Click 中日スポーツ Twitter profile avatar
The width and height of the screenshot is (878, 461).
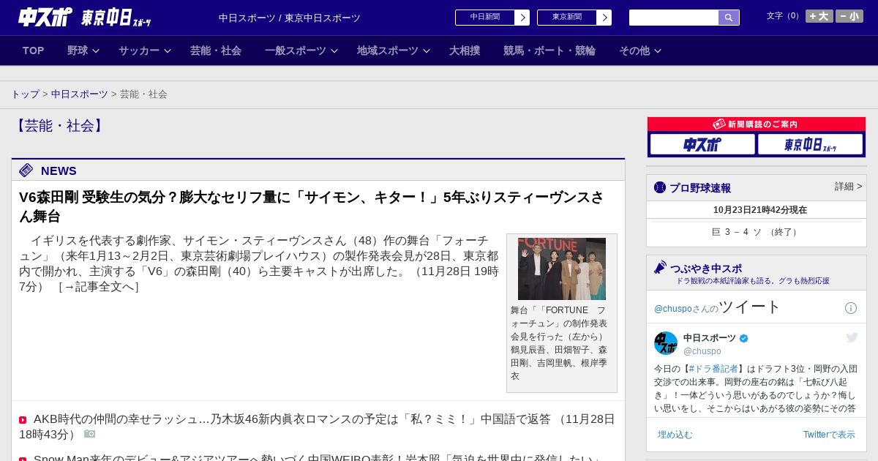tap(666, 343)
